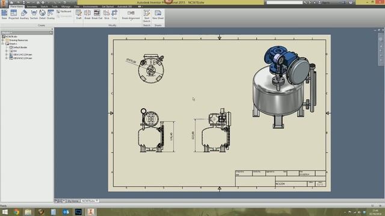Image resolution: width=385 pixels, height=216 pixels.
Task: Select the Detail view tool
Action: (42, 14)
